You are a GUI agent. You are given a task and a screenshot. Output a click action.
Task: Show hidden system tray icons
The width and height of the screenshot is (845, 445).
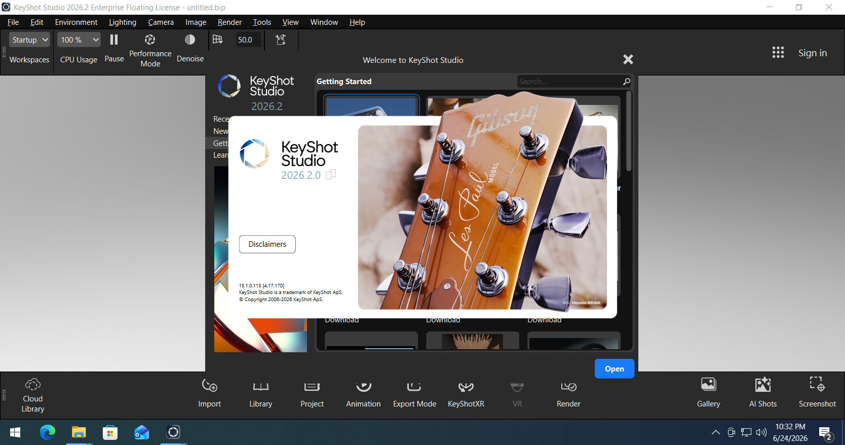(715, 432)
